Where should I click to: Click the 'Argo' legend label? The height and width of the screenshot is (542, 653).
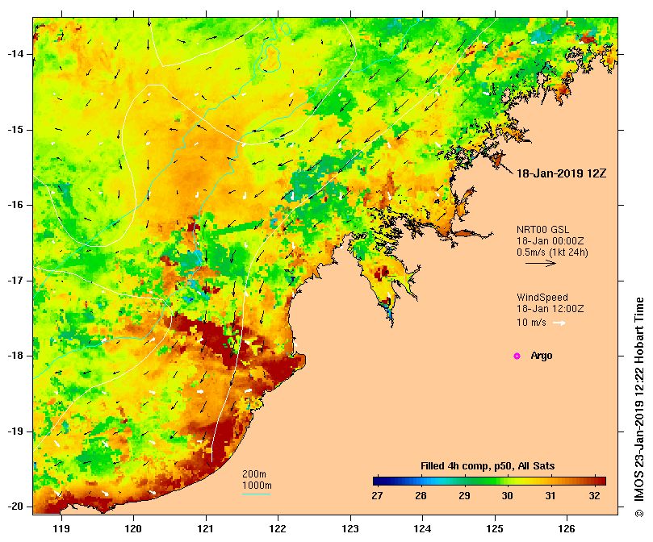(x=542, y=356)
